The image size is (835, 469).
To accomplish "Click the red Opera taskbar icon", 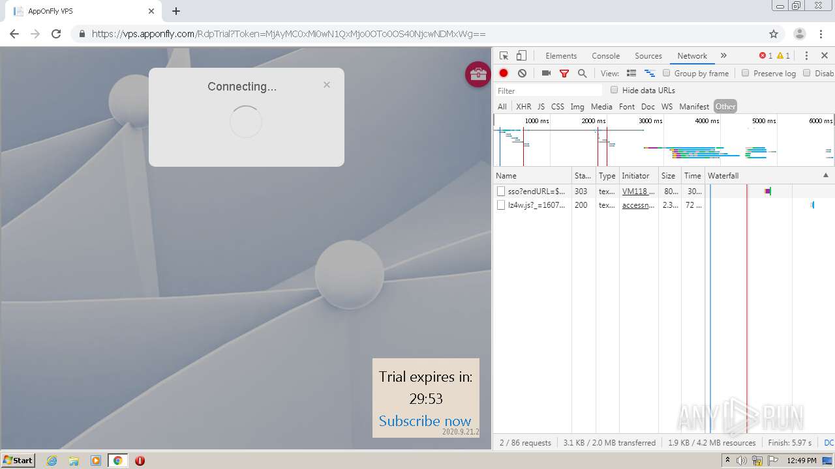I will [x=140, y=461].
